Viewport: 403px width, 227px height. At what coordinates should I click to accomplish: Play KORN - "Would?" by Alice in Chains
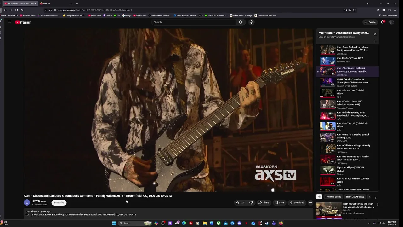click(x=348, y=82)
